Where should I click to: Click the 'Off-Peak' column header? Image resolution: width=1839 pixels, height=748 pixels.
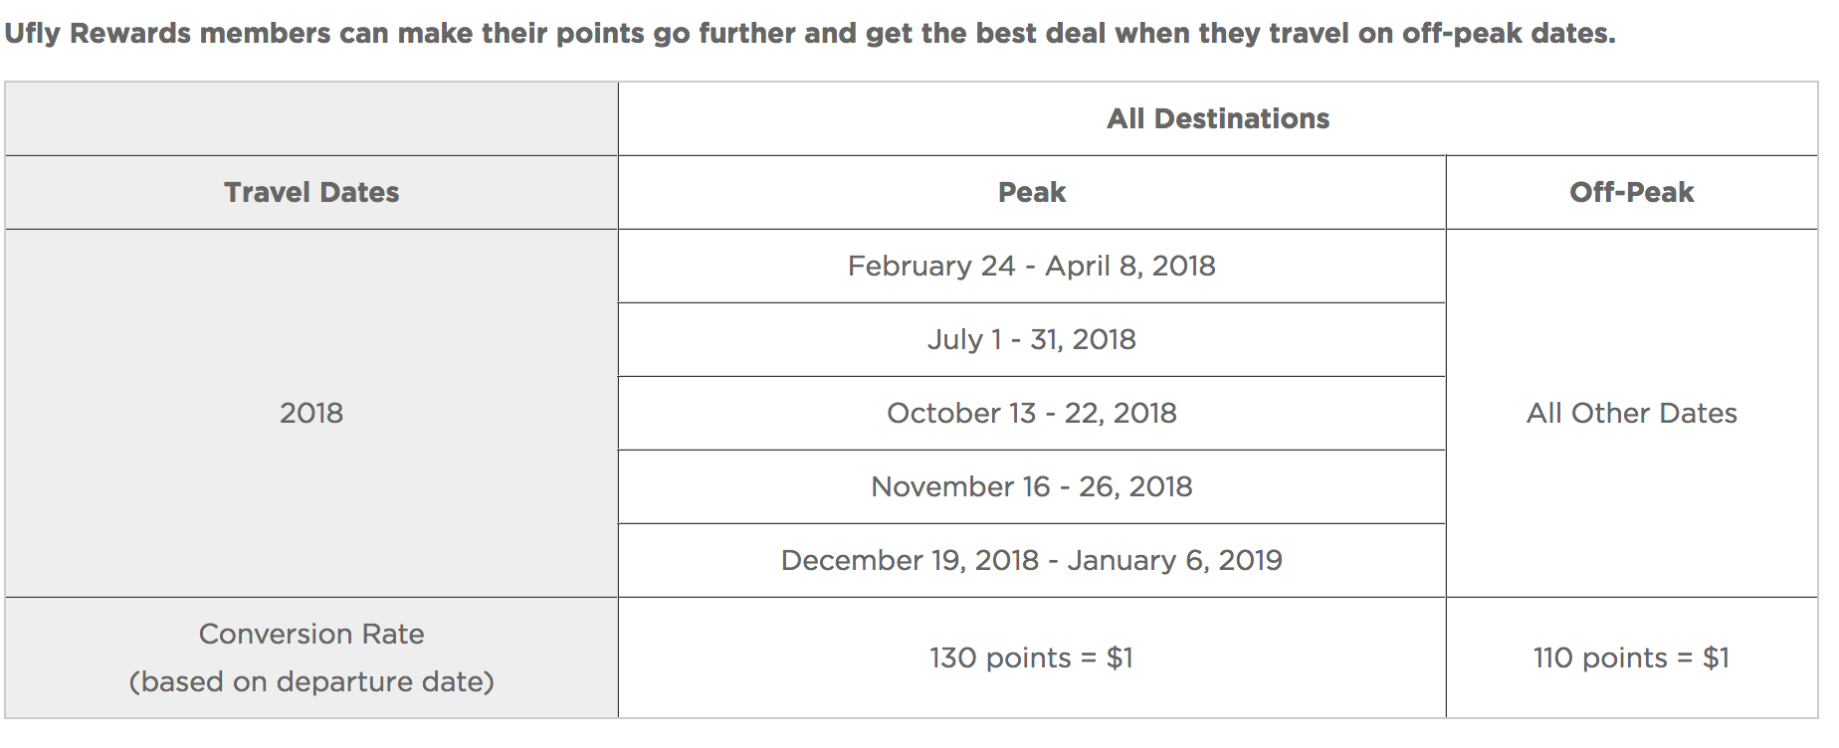[x=1631, y=193]
